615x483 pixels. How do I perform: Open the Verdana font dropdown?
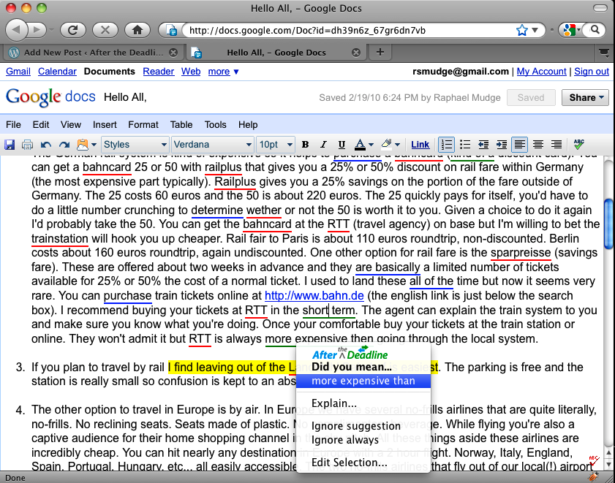212,145
